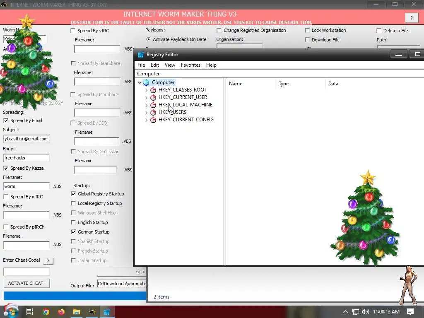424x318 pixels.
Task: Click the Name column header
Action: pyautogui.click(x=251, y=84)
